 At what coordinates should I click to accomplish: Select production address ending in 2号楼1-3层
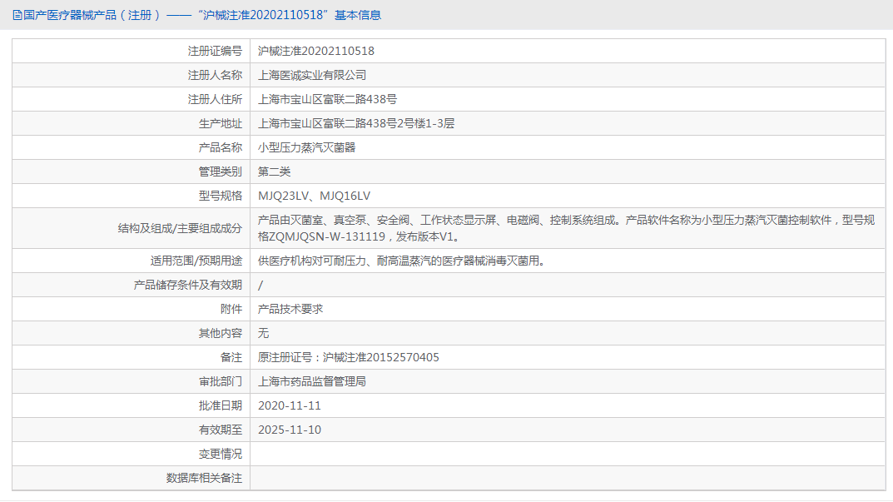coord(356,124)
